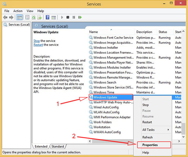Open the blue Help toolbar icon

point(48,17)
